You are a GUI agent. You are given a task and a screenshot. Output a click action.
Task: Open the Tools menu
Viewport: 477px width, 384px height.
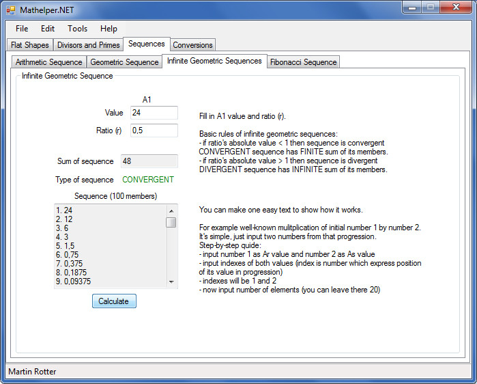coord(78,29)
